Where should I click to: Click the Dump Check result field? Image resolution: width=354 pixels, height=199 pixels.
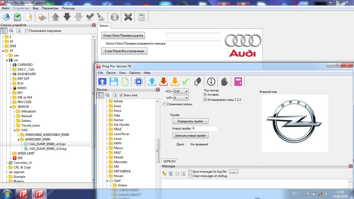tap(193, 35)
